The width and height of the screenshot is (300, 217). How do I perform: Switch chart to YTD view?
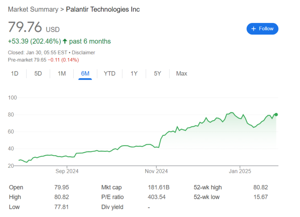point(109,73)
